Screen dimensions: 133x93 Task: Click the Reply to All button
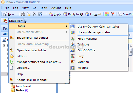tap(73, 14)
